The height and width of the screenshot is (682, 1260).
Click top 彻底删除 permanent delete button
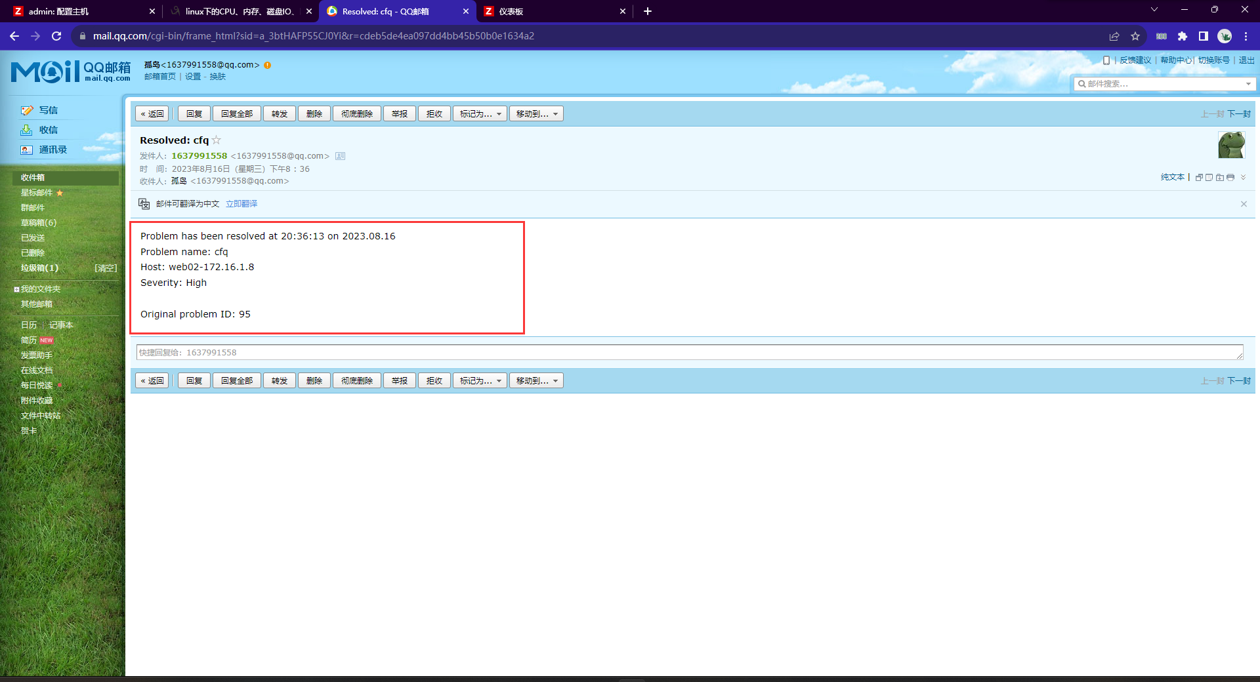(357, 113)
